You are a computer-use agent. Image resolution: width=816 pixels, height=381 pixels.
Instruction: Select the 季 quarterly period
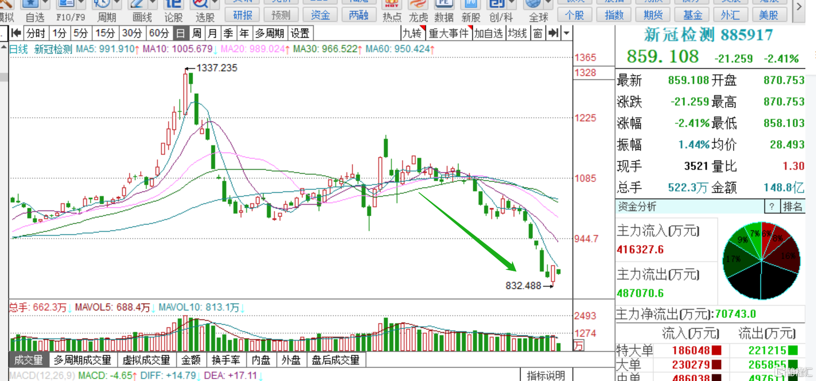[228, 33]
